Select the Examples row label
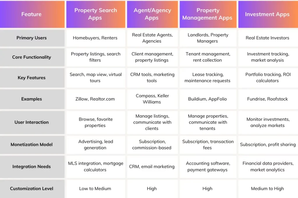The height and width of the screenshot is (198, 298). click(31, 99)
